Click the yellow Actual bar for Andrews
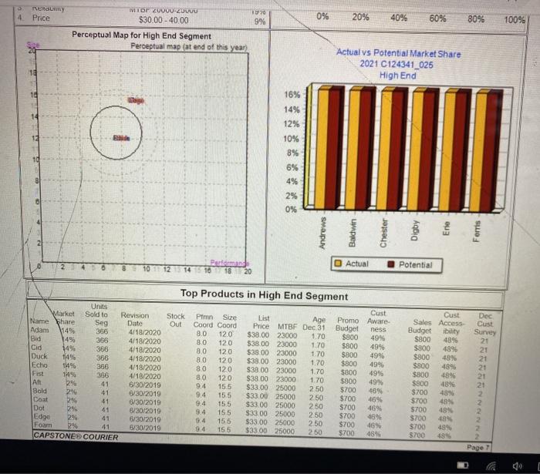Image resolution: width=540 pixels, height=474 pixels. pyautogui.click(x=321, y=150)
